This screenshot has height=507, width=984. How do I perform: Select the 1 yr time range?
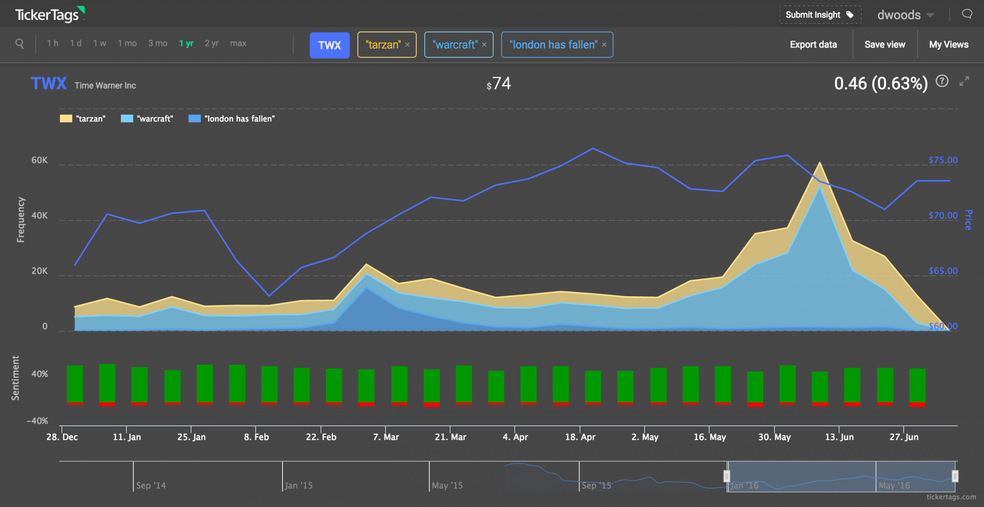186,43
